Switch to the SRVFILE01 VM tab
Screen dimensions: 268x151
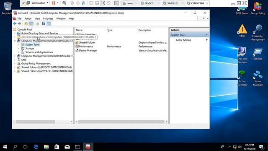173,3
